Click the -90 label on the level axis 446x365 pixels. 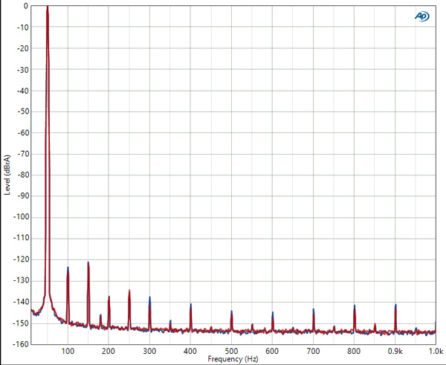[23, 196]
